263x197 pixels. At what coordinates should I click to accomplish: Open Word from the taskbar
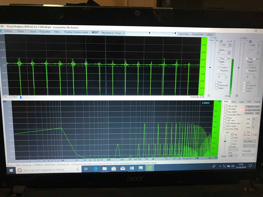tap(132, 168)
